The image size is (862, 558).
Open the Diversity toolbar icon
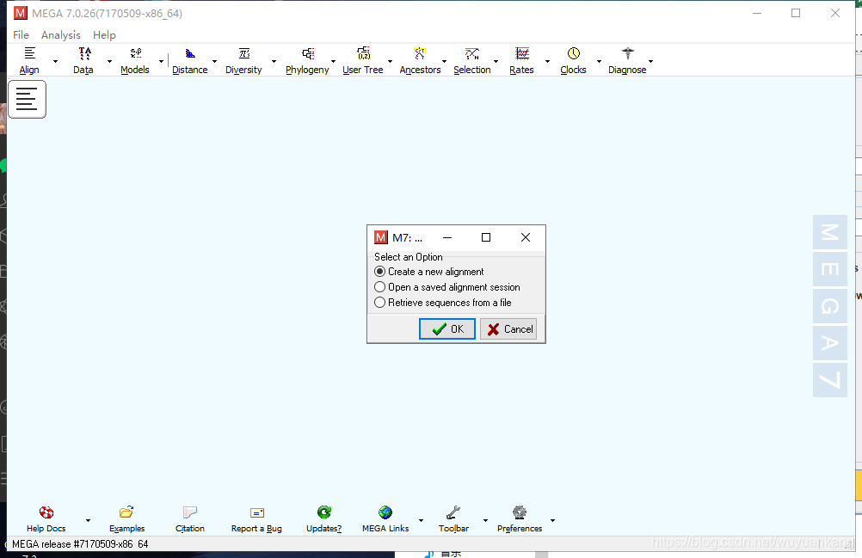click(x=244, y=53)
